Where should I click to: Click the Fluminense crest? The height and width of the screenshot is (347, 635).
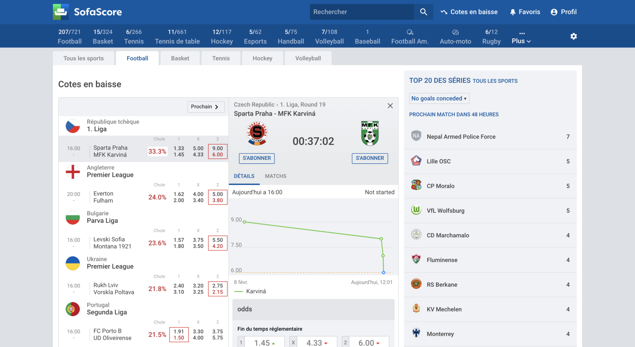pyautogui.click(x=416, y=259)
